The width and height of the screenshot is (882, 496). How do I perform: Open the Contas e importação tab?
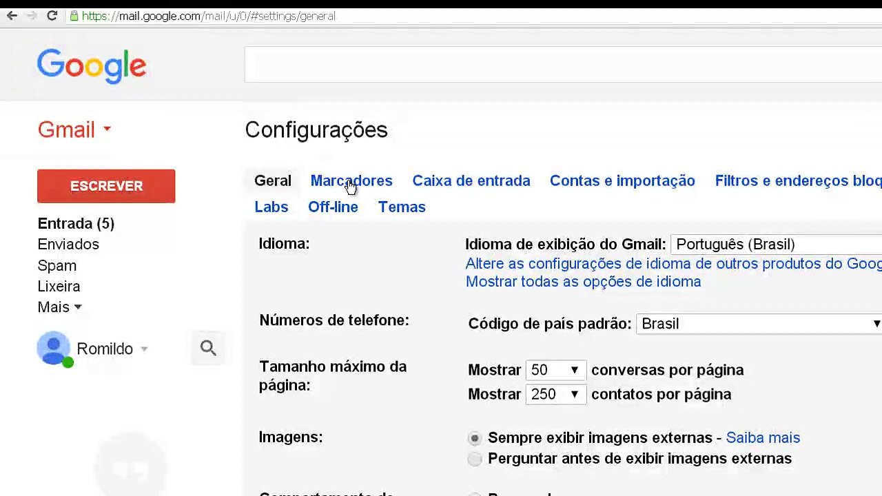[622, 180]
